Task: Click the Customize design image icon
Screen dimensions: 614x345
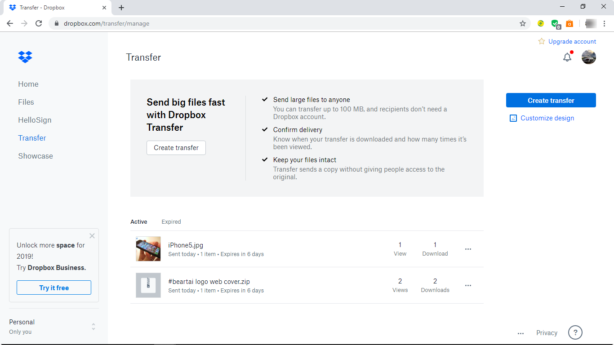Action: (513, 118)
